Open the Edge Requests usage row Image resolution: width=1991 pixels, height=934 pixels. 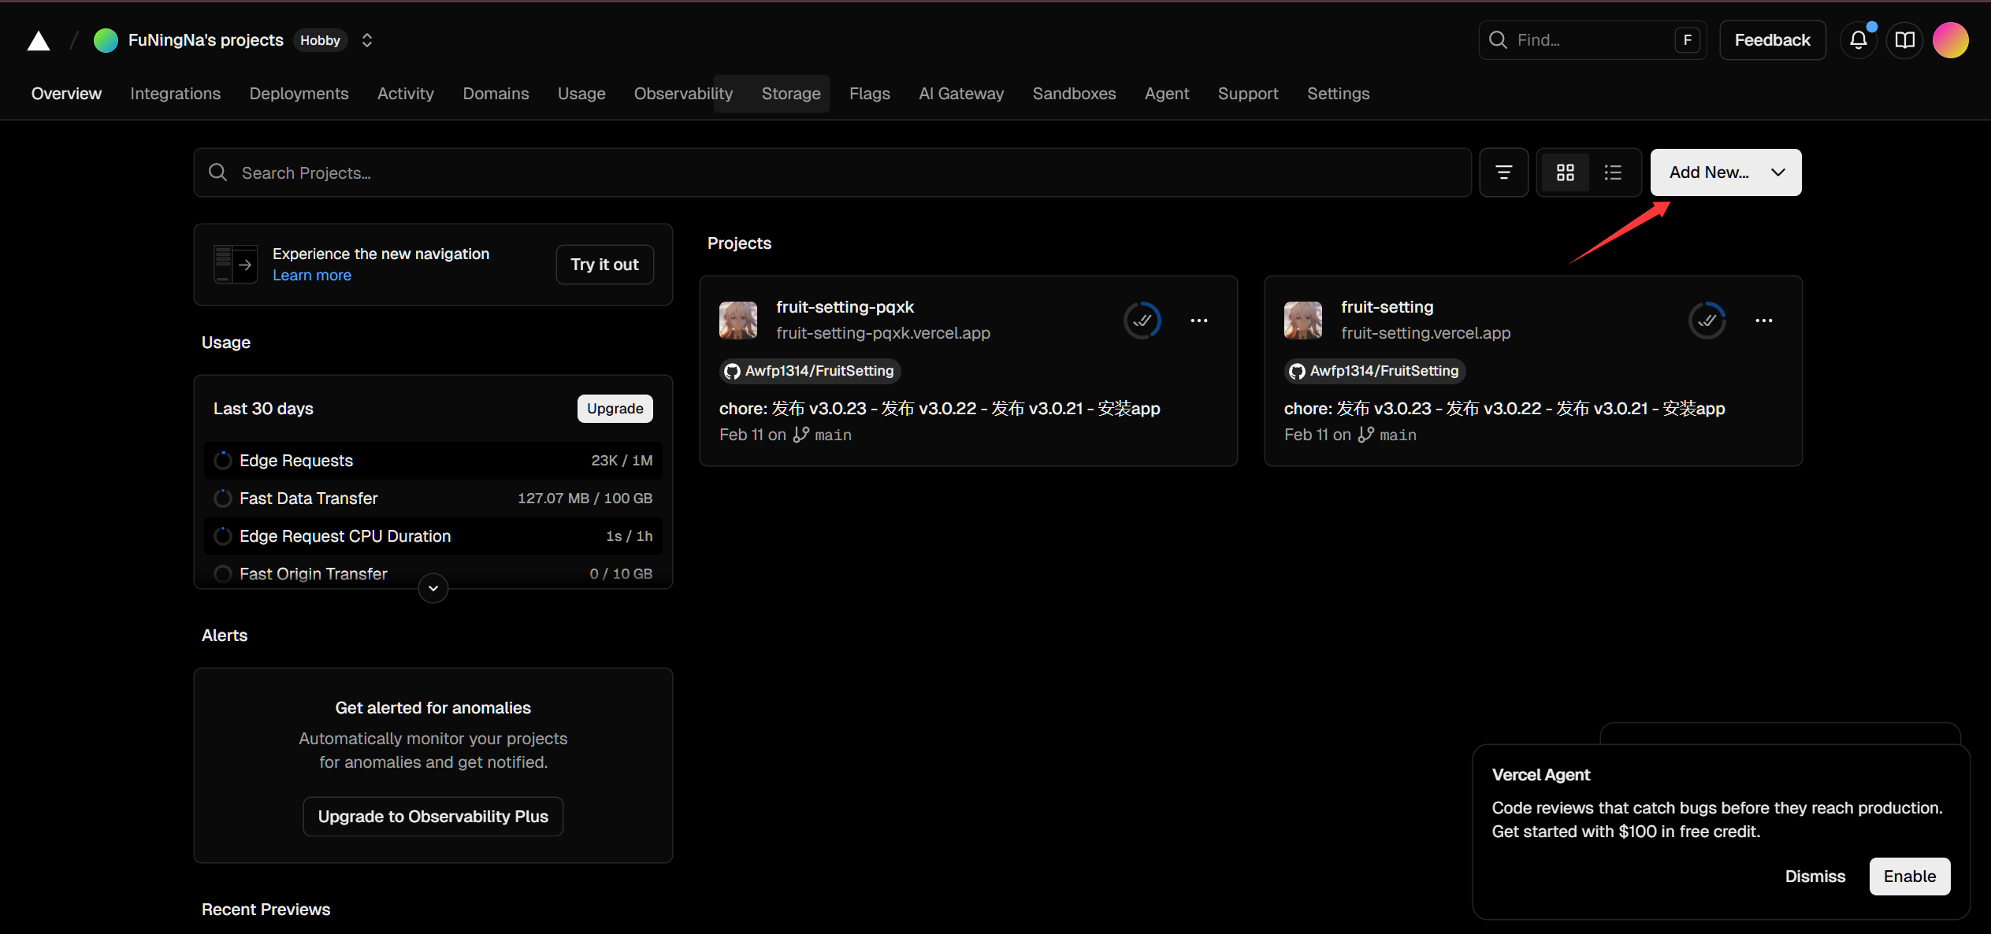433,461
